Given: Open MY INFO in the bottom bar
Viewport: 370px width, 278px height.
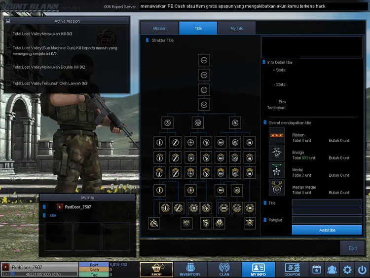Looking at the screenshot, I should pos(258,269).
